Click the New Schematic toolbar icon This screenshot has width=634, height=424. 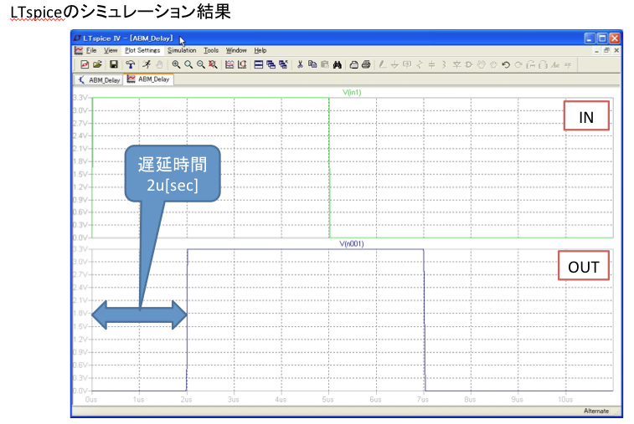click(x=85, y=64)
